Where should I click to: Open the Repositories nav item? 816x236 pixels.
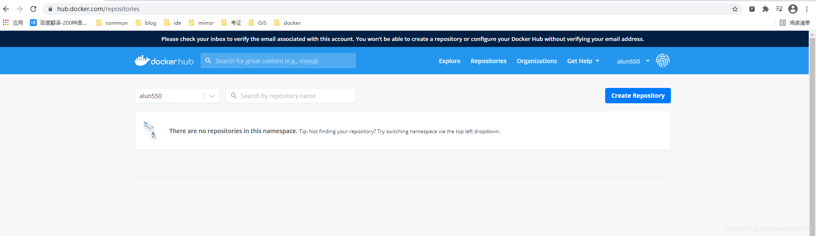[x=489, y=61]
